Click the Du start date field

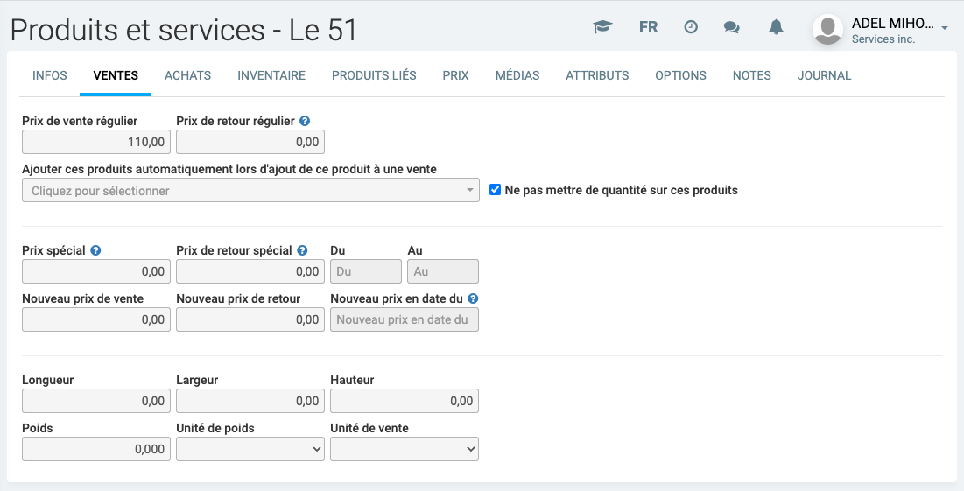click(x=366, y=271)
